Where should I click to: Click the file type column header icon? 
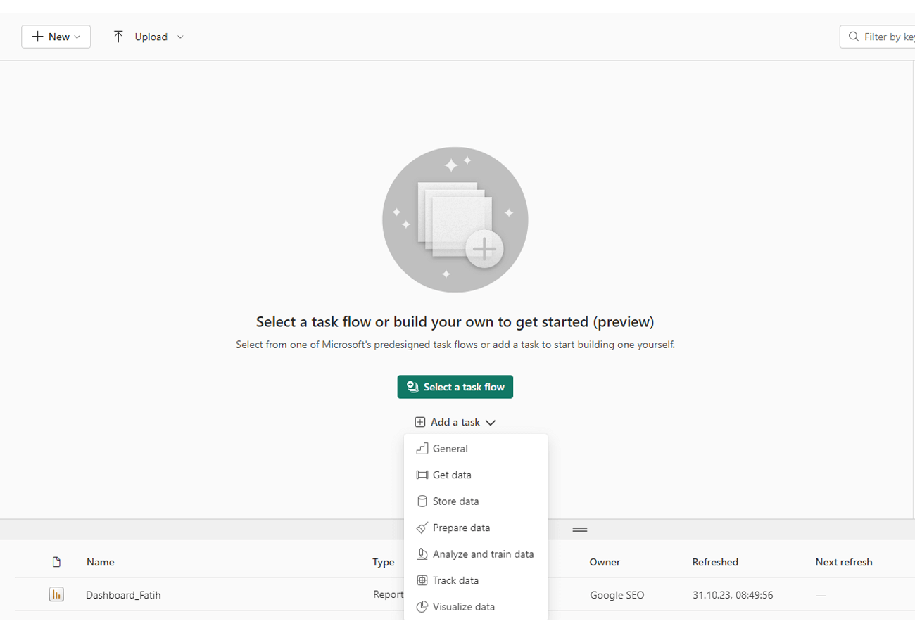(57, 562)
